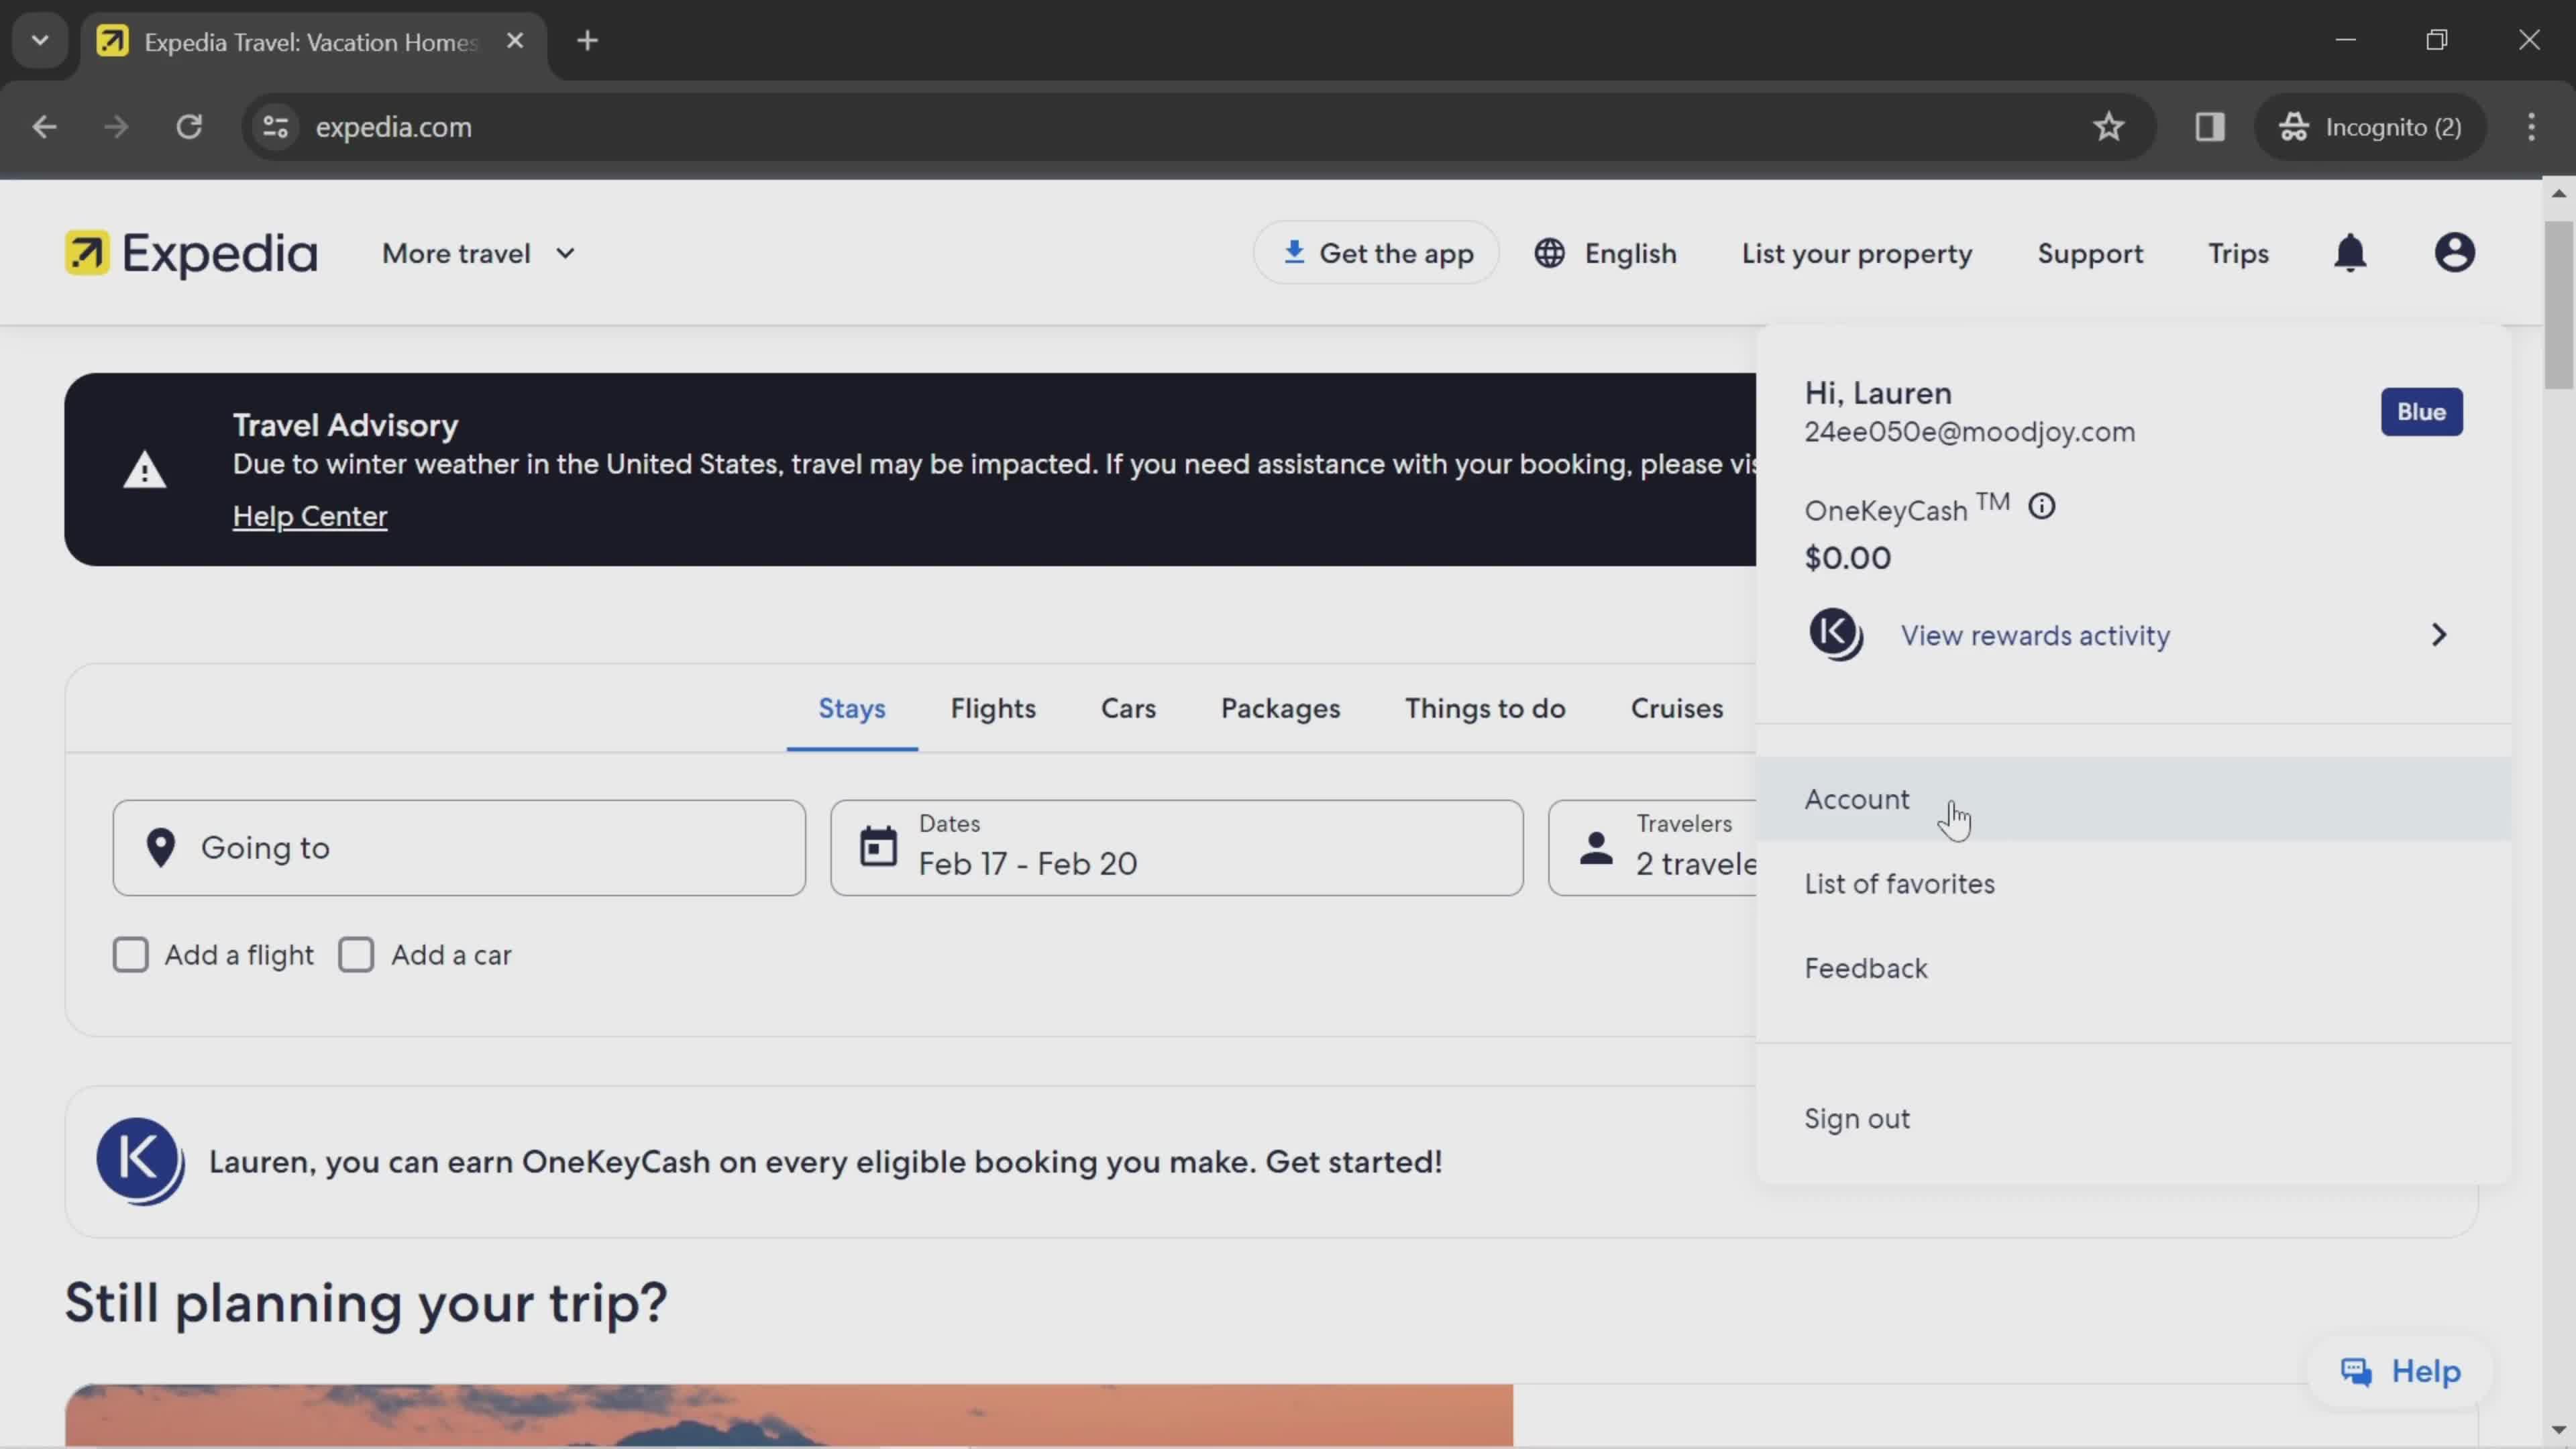This screenshot has height=1449, width=2576.
Task: Click the Travel Advisory warning triangle
Action: point(145,469)
